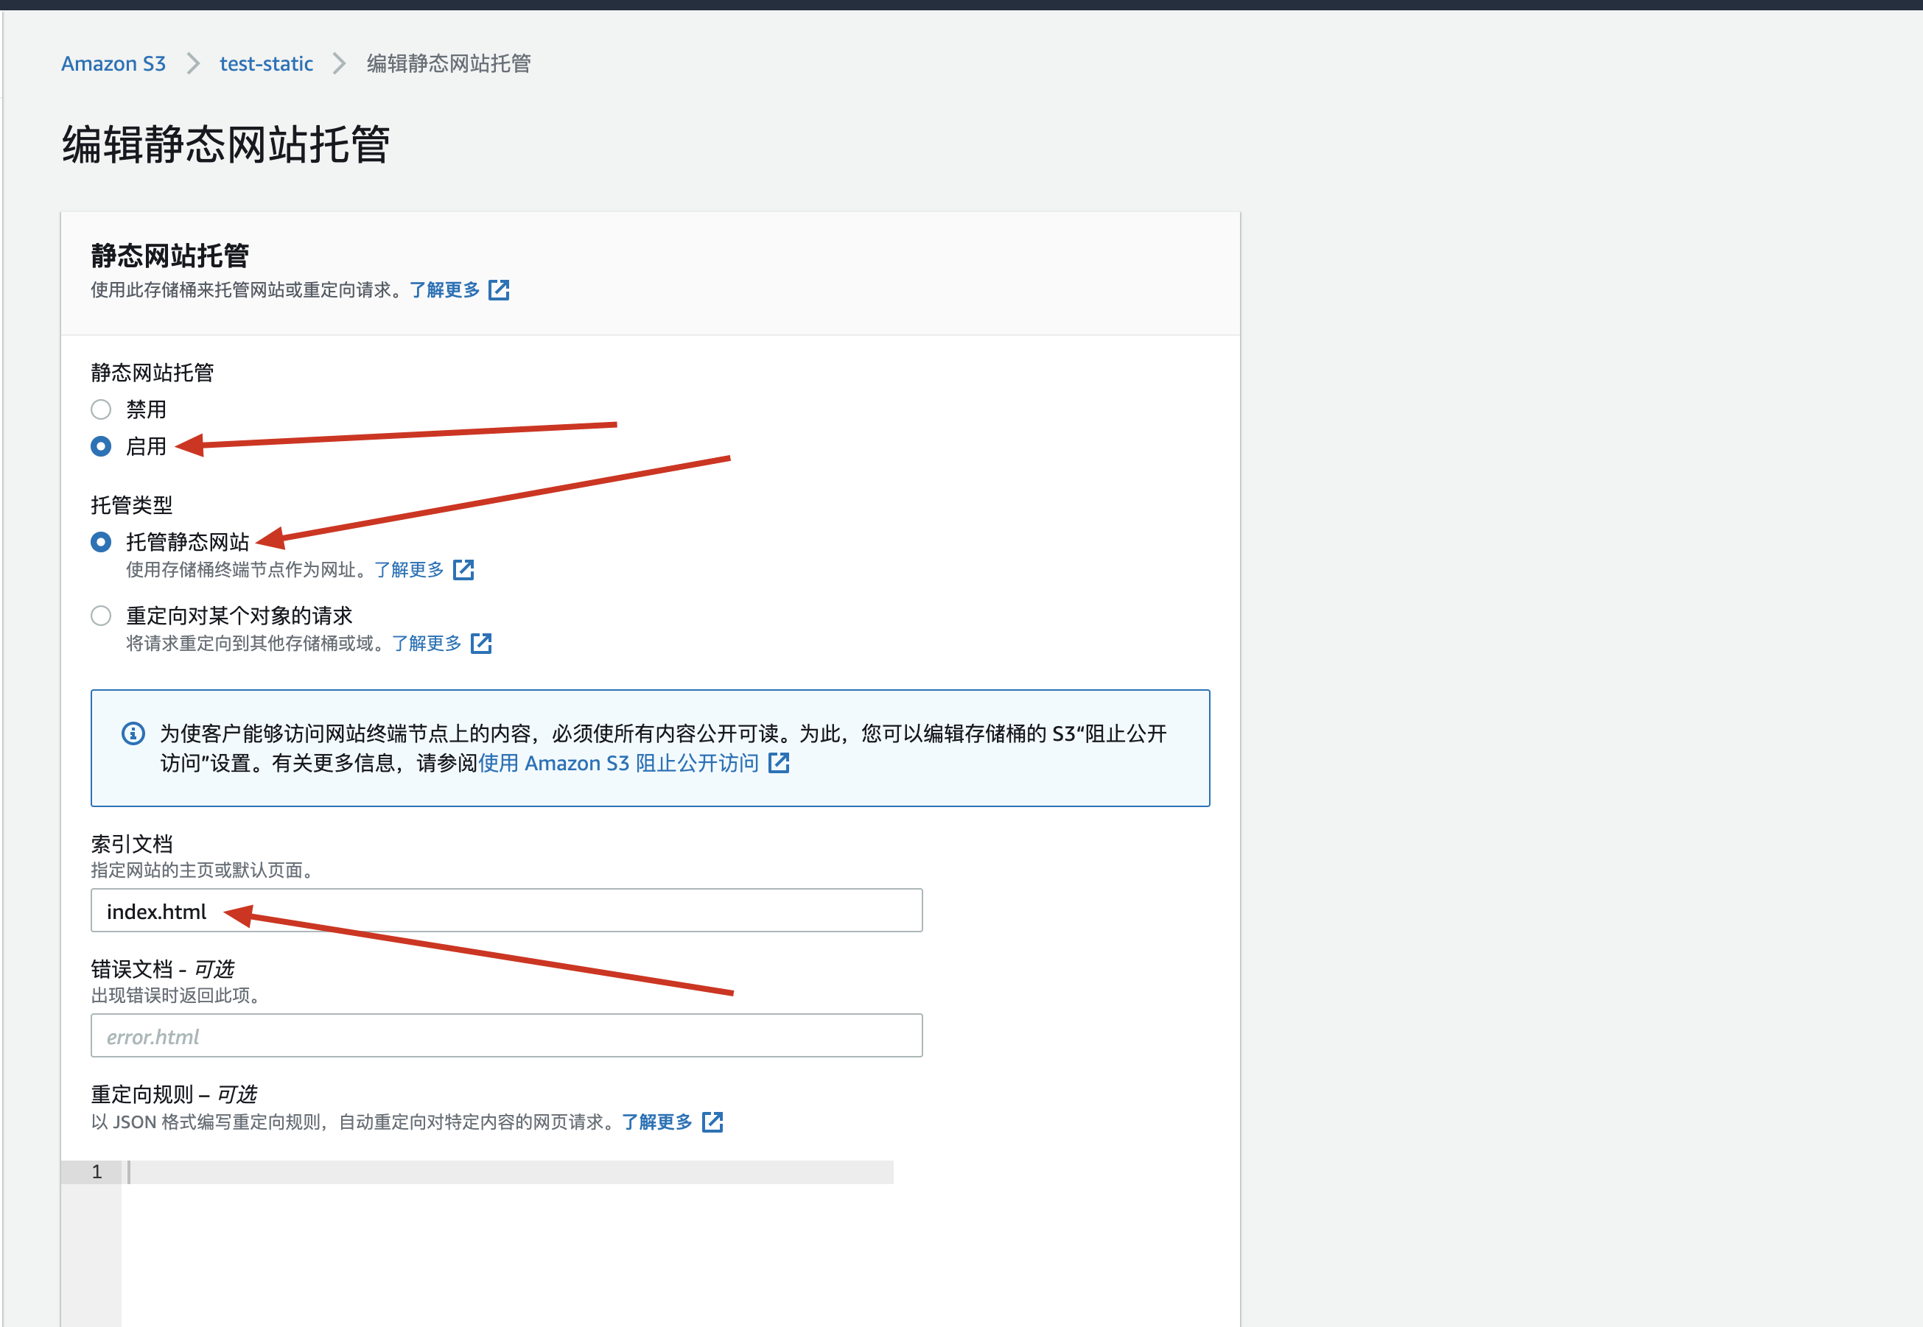Click the 错误文档 error.html input field
The width and height of the screenshot is (1923, 1327).
[x=505, y=1036]
